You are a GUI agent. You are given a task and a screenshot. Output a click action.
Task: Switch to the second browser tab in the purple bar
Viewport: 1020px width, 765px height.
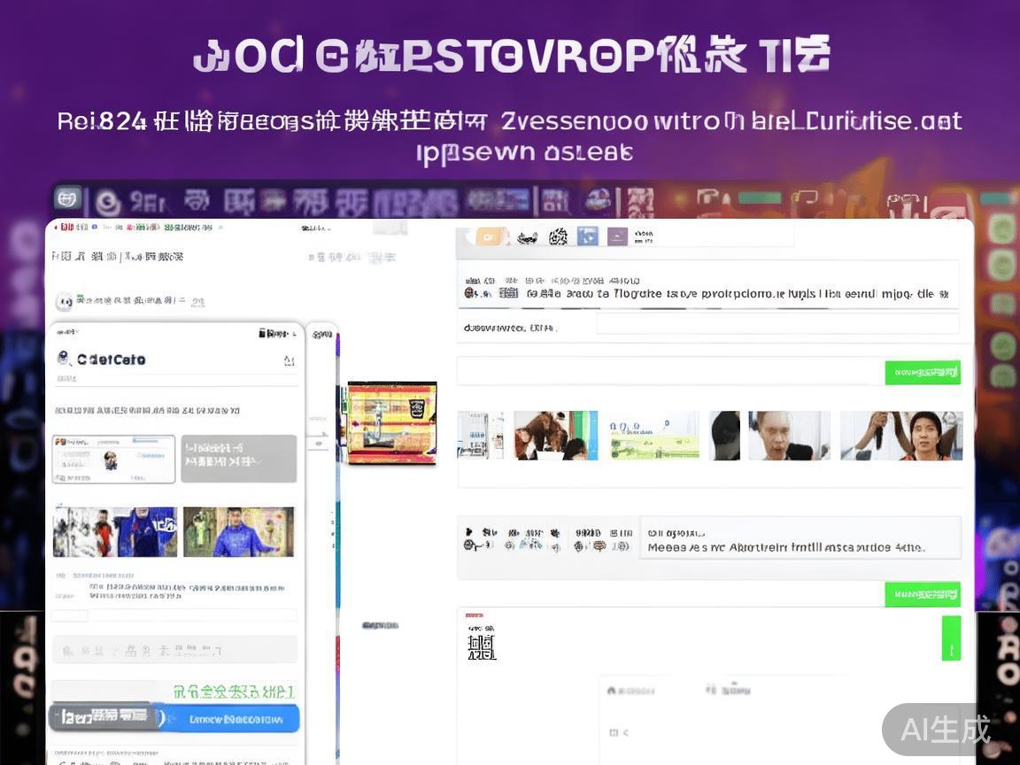pyautogui.click(x=111, y=199)
